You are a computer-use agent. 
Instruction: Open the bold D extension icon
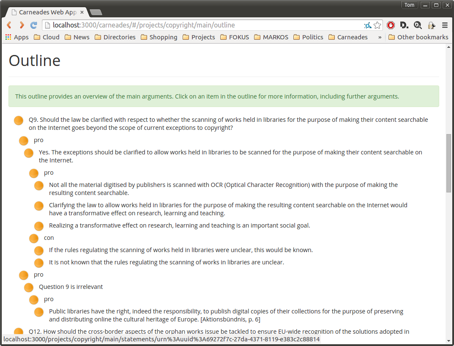click(x=404, y=25)
